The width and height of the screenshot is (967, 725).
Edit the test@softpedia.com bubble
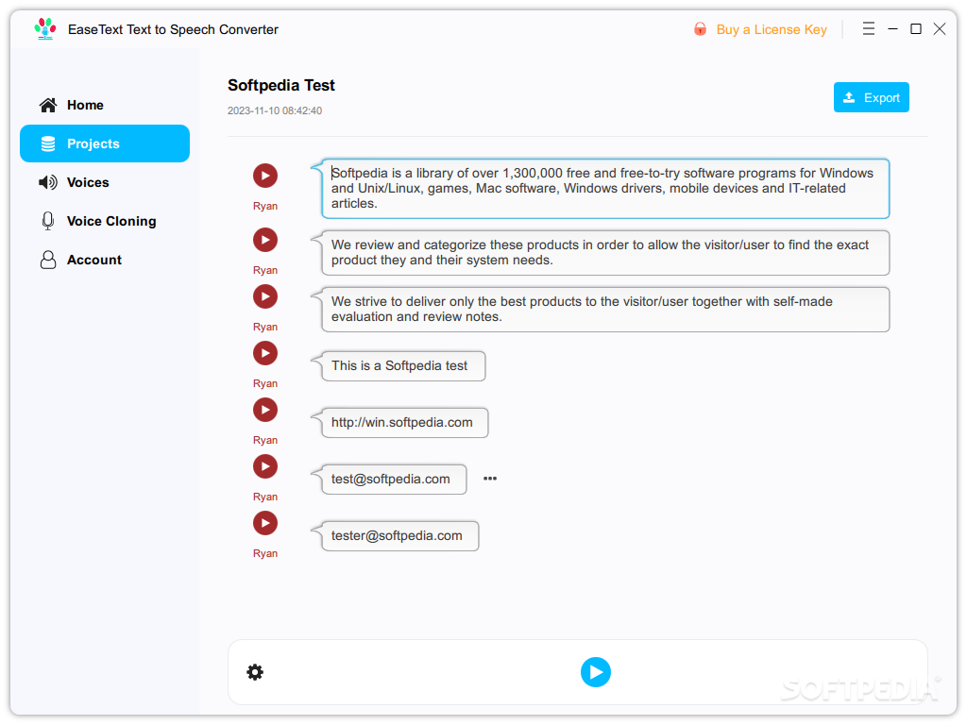394,480
